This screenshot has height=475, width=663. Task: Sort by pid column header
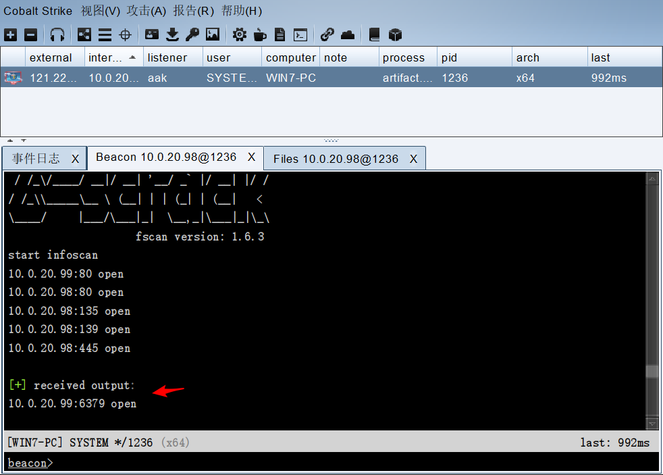tap(475, 57)
